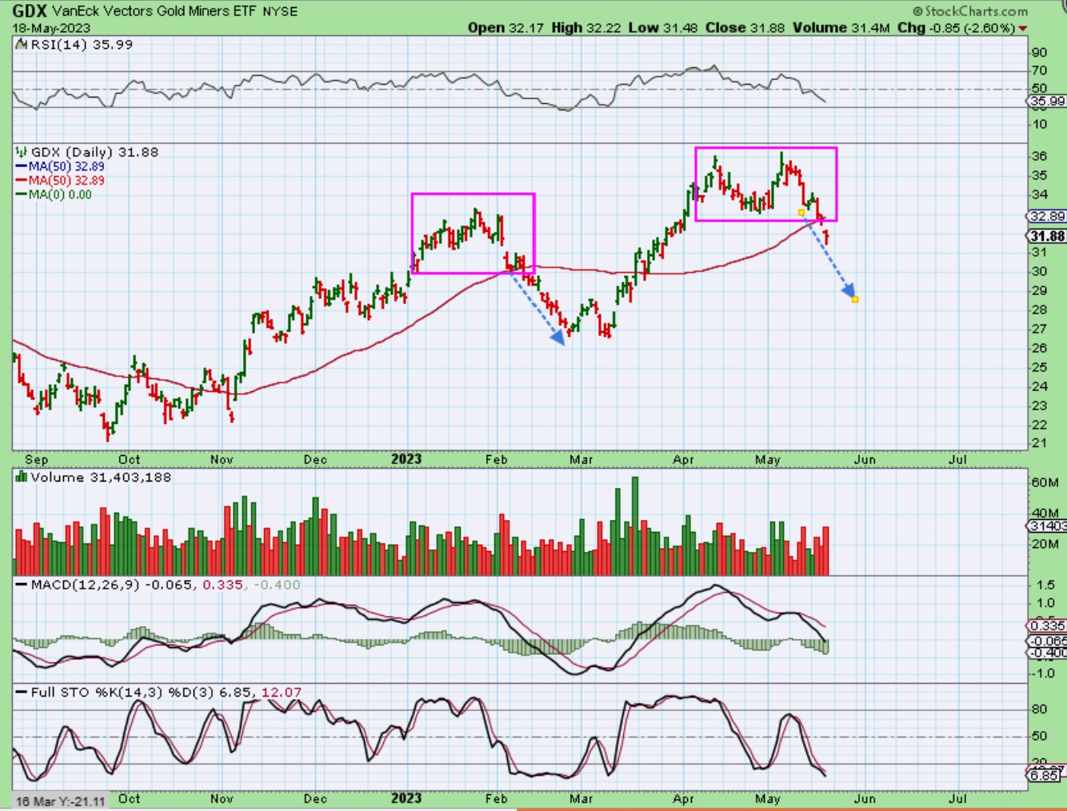
Task: Click the 60M label on the volume axis
Action: pyautogui.click(x=1045, y=483)
